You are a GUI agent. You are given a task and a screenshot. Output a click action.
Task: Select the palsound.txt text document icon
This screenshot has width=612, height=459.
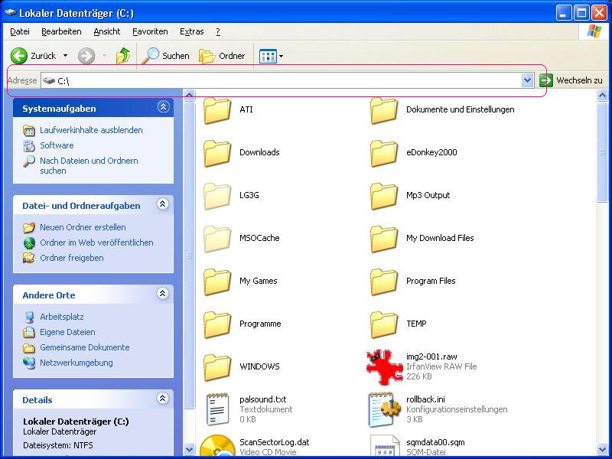point(217,409)
